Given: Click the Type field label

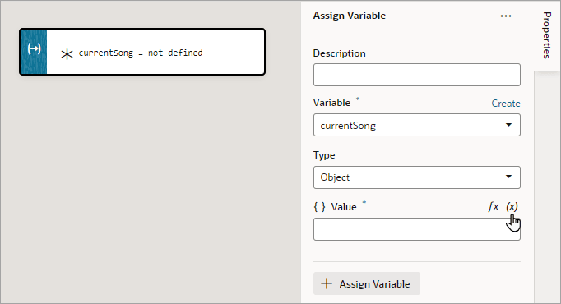Looking at the screenshot, I should pos(324,155).
